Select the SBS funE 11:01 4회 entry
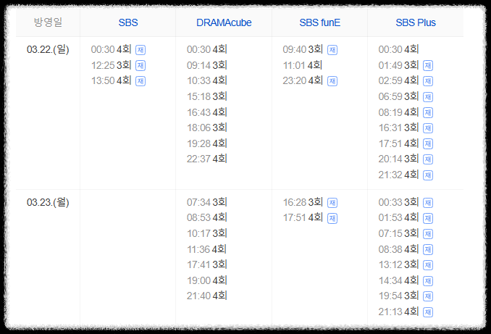491x334 pixels. (x=303, y=65)
